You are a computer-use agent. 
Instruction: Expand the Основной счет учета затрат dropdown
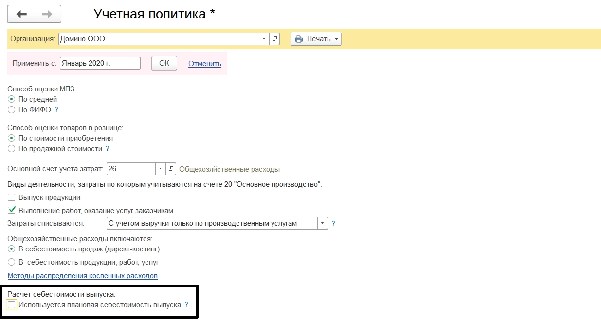(x=161, y=169)
